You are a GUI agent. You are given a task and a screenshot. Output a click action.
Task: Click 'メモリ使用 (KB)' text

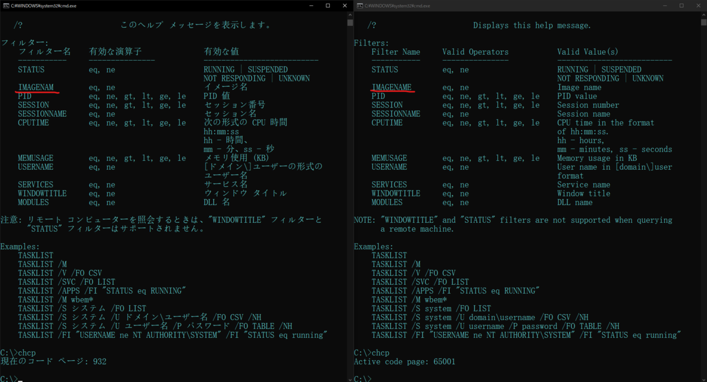pos(237,158)
